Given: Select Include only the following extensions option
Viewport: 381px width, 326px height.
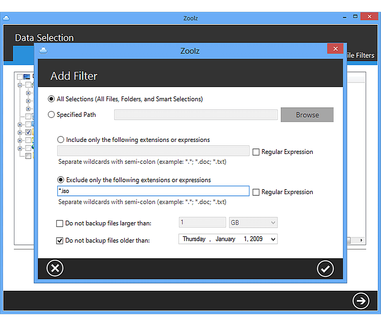Looking at the screenshot, I should coord(61,140).
